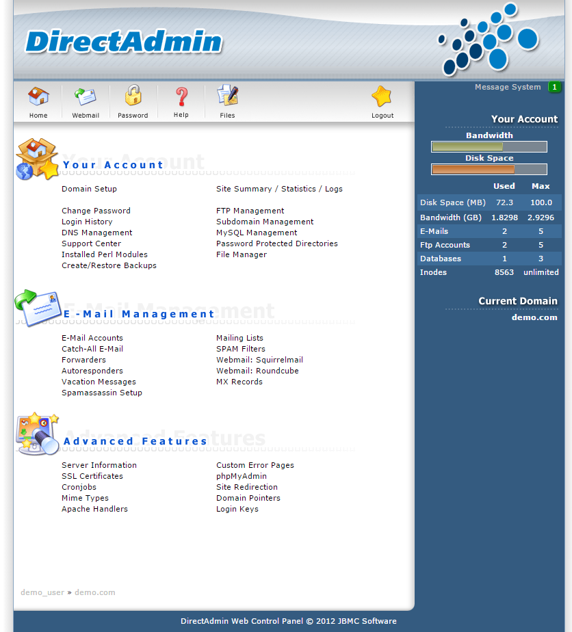This screenshot has height=632, width=572.
Task: Click the Ftp Accounts row label
Action: [445, 245]
